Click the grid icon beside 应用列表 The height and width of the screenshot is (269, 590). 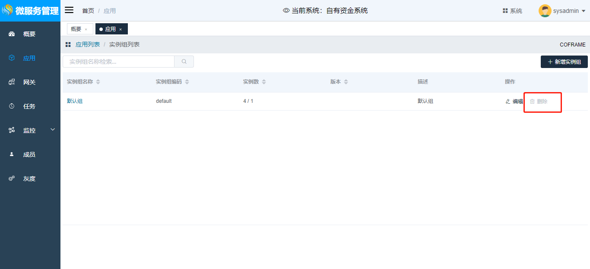tap(68, 45)
